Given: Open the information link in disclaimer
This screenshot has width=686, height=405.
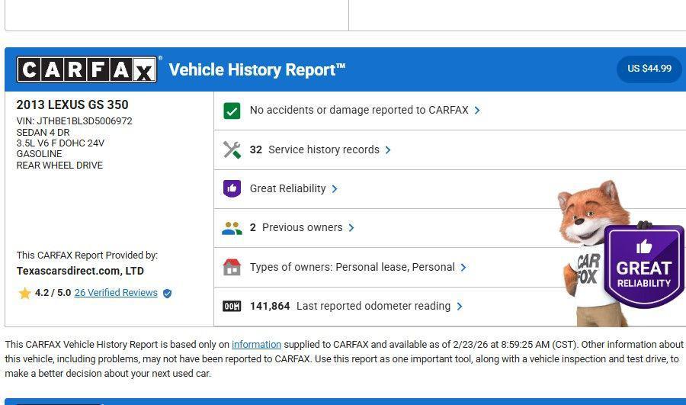Looking at the screenshot, I should click(x=256, y=345).
